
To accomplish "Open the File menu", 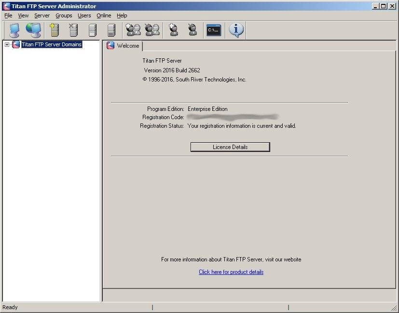I will (8, 15).
